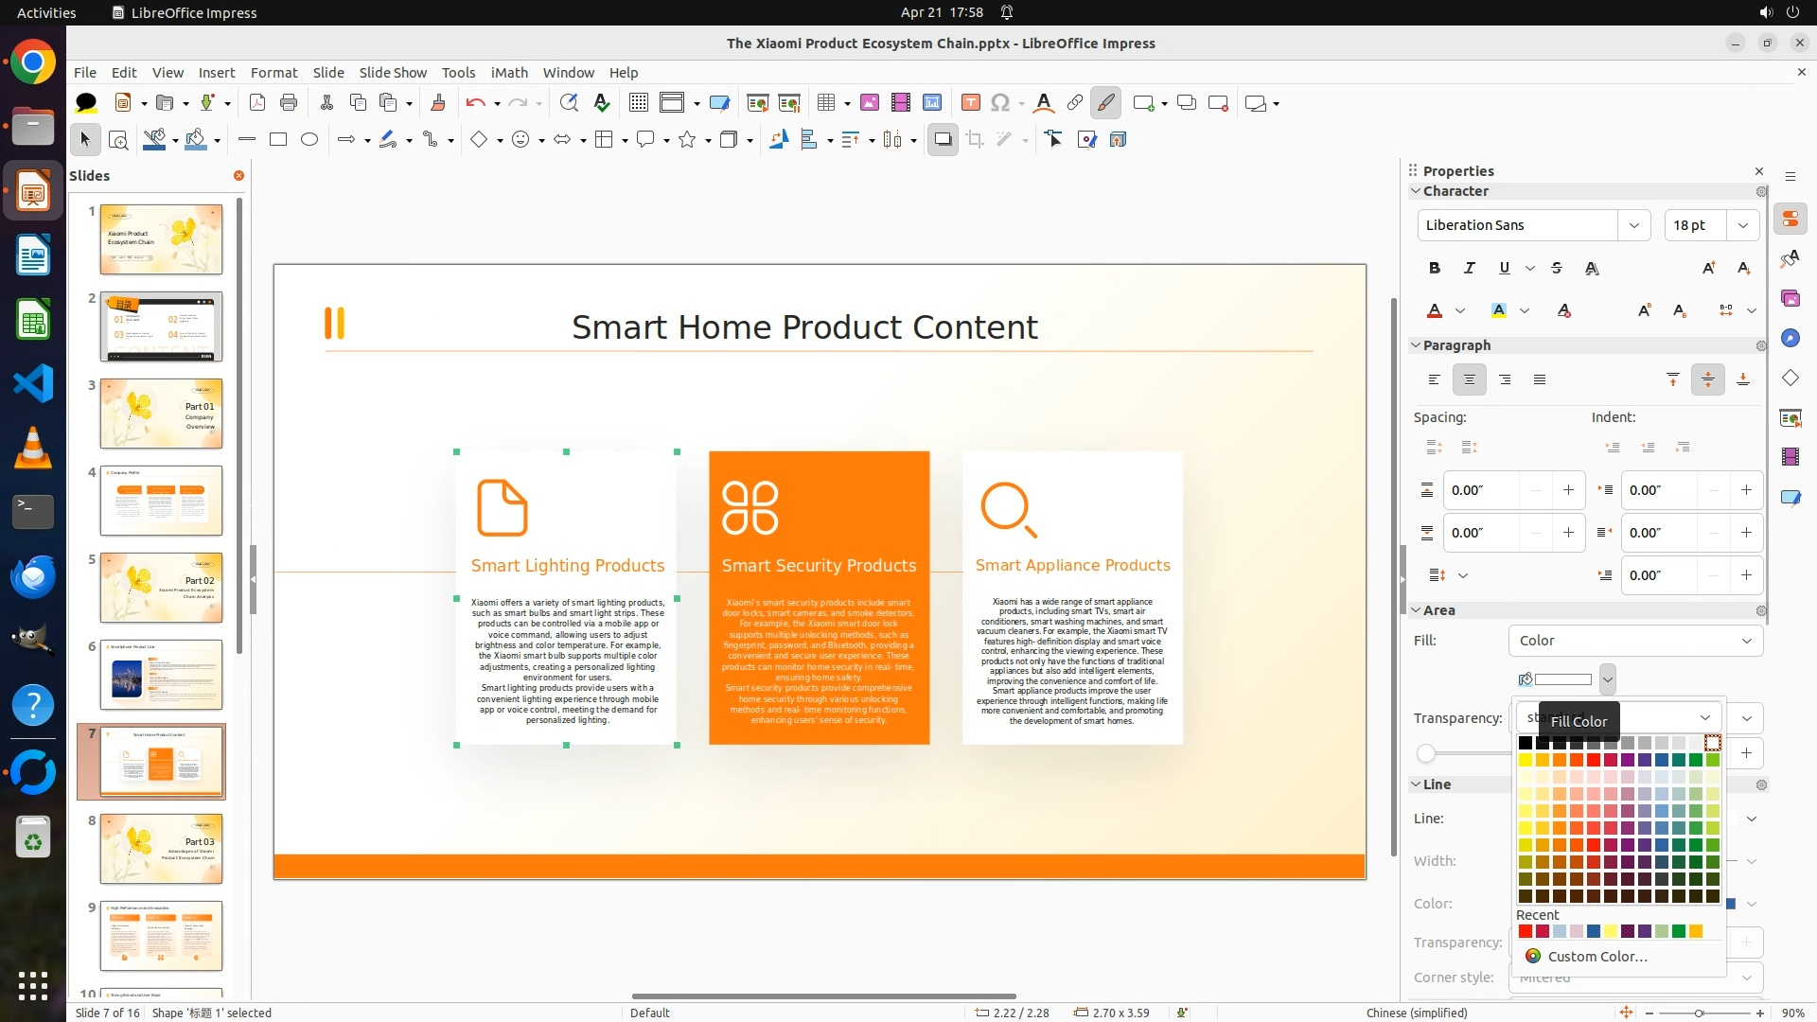Click the Insert Image toolbar icon
This screenshot has width=1817, height=1022.
(x=870, y=103)
